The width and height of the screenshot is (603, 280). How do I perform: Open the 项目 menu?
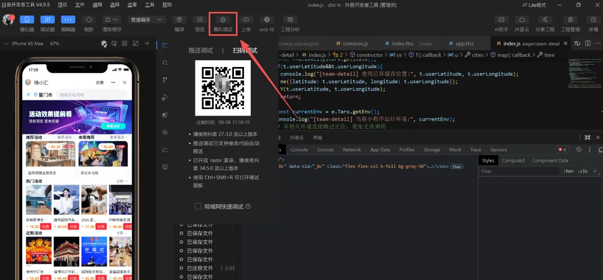[63, 4]
